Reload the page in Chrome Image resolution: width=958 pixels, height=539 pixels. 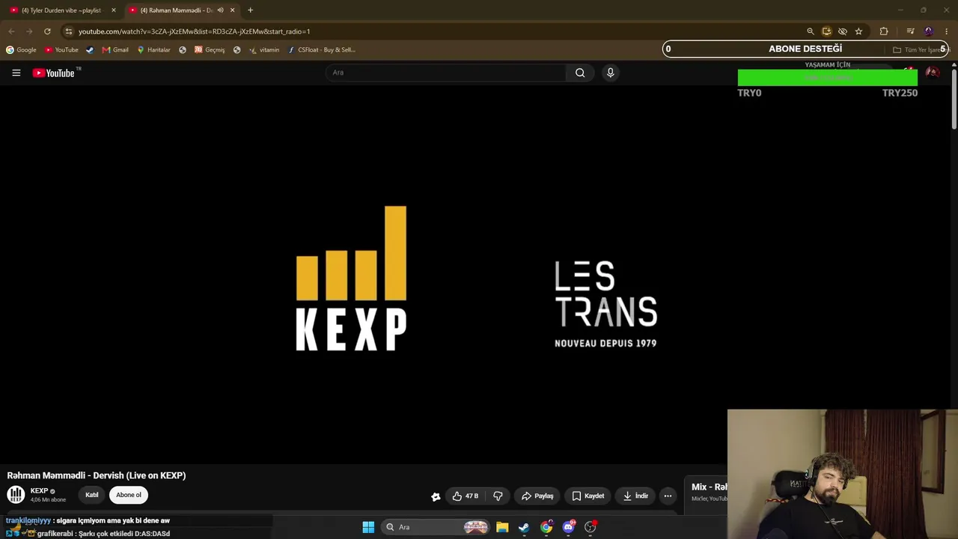point(47,31)
